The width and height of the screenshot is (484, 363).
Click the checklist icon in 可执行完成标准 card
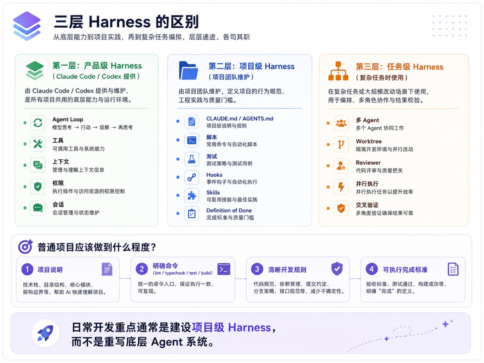(453, 269)
